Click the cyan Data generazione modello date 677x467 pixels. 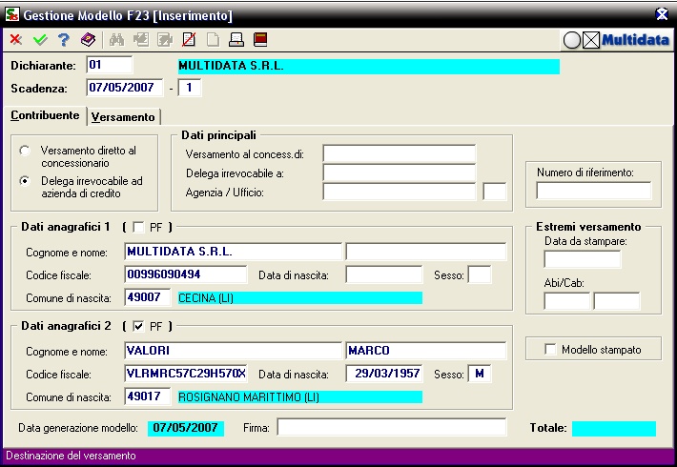[186, 428]
